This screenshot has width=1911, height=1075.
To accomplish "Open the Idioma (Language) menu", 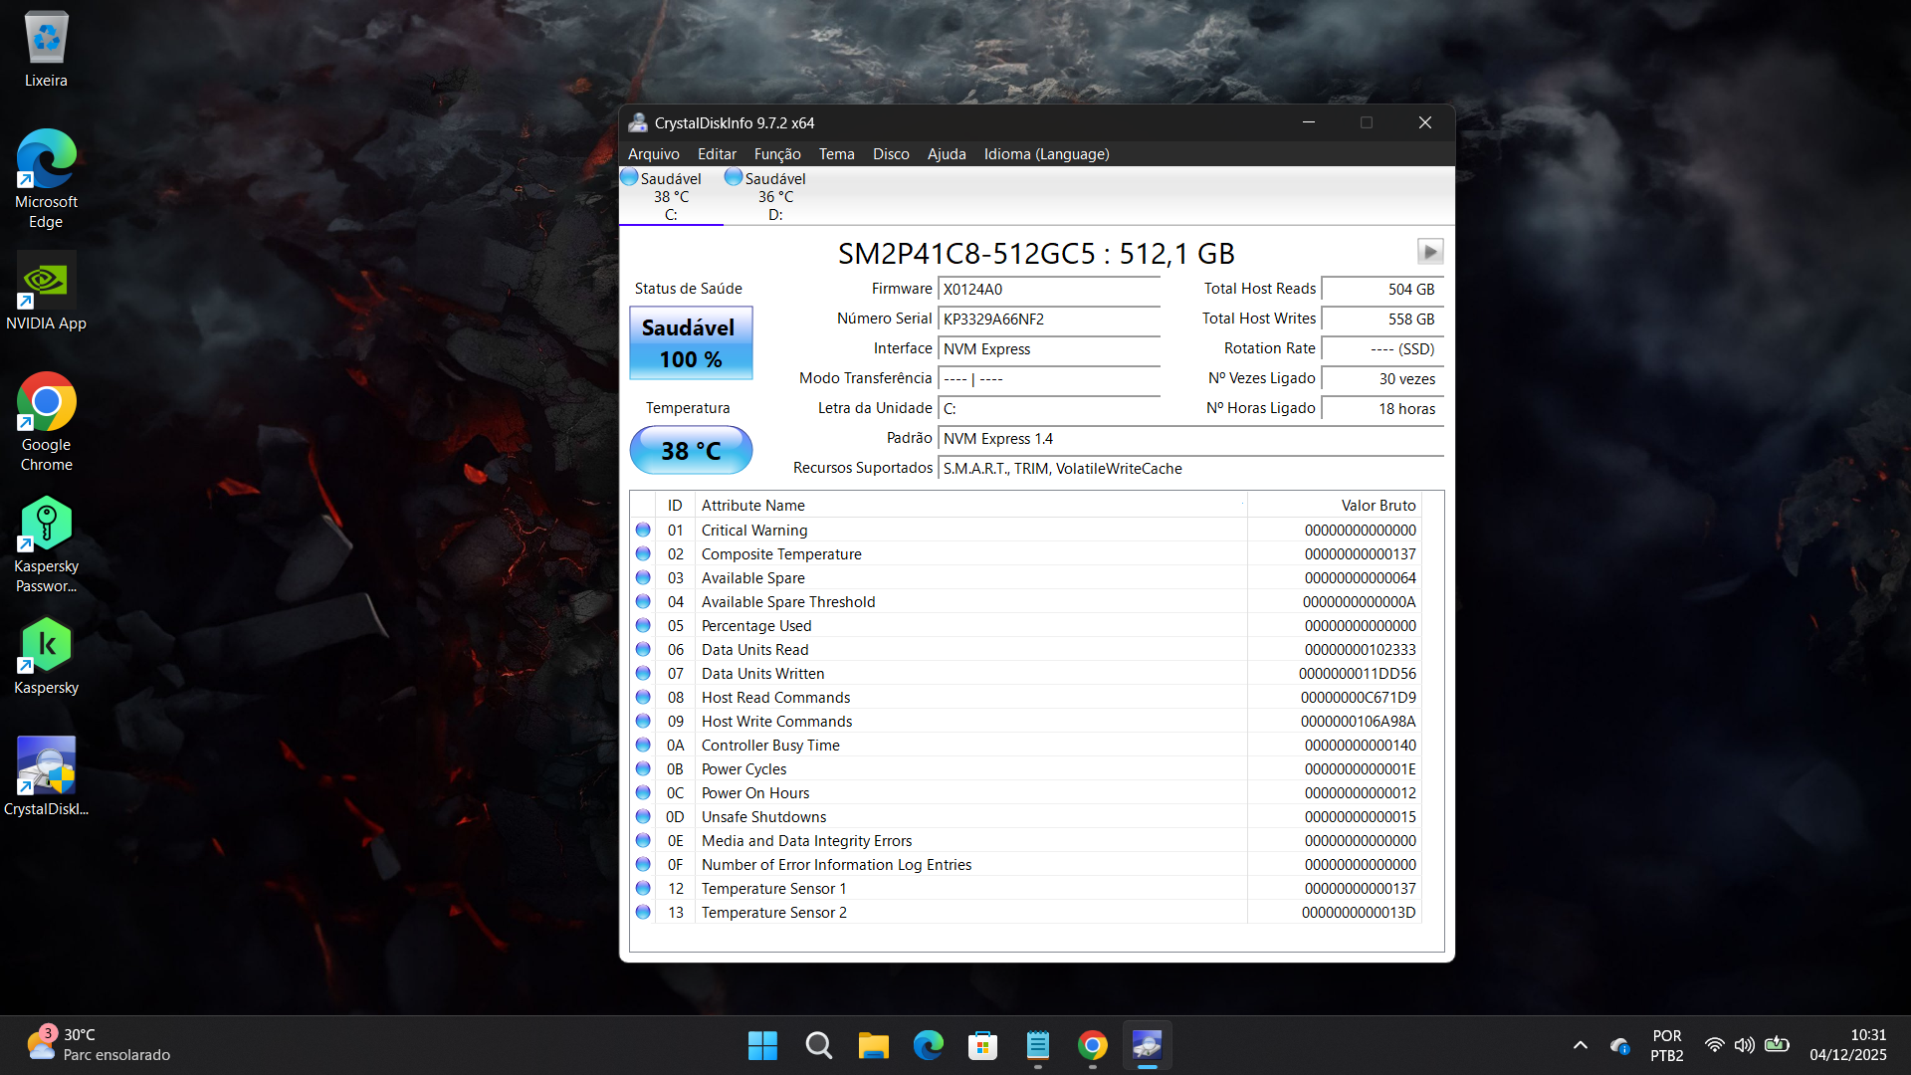I will (1046, 154).
